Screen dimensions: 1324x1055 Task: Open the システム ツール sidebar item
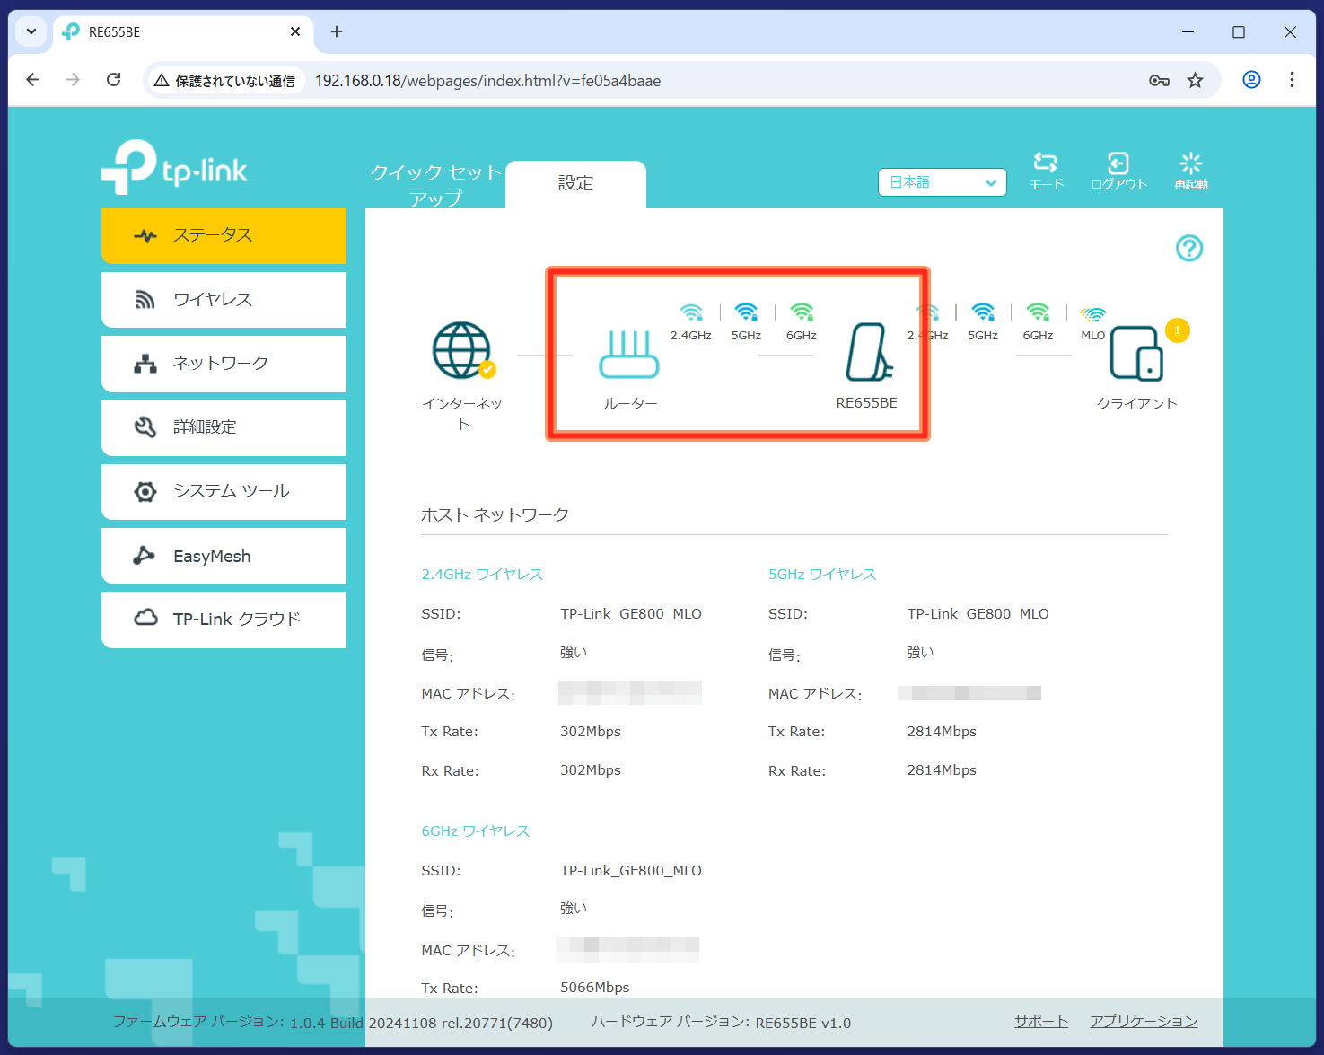tap(224, 491)
